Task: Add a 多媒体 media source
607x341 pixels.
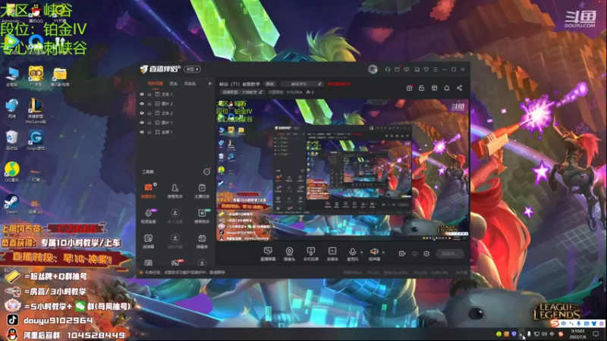Action: tap(332, 254)
